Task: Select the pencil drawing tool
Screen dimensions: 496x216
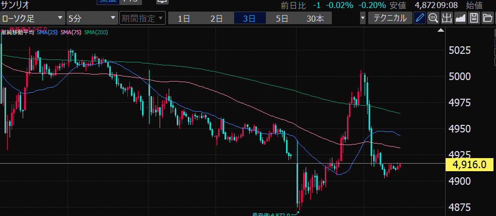Action: (x=419, y=19)
